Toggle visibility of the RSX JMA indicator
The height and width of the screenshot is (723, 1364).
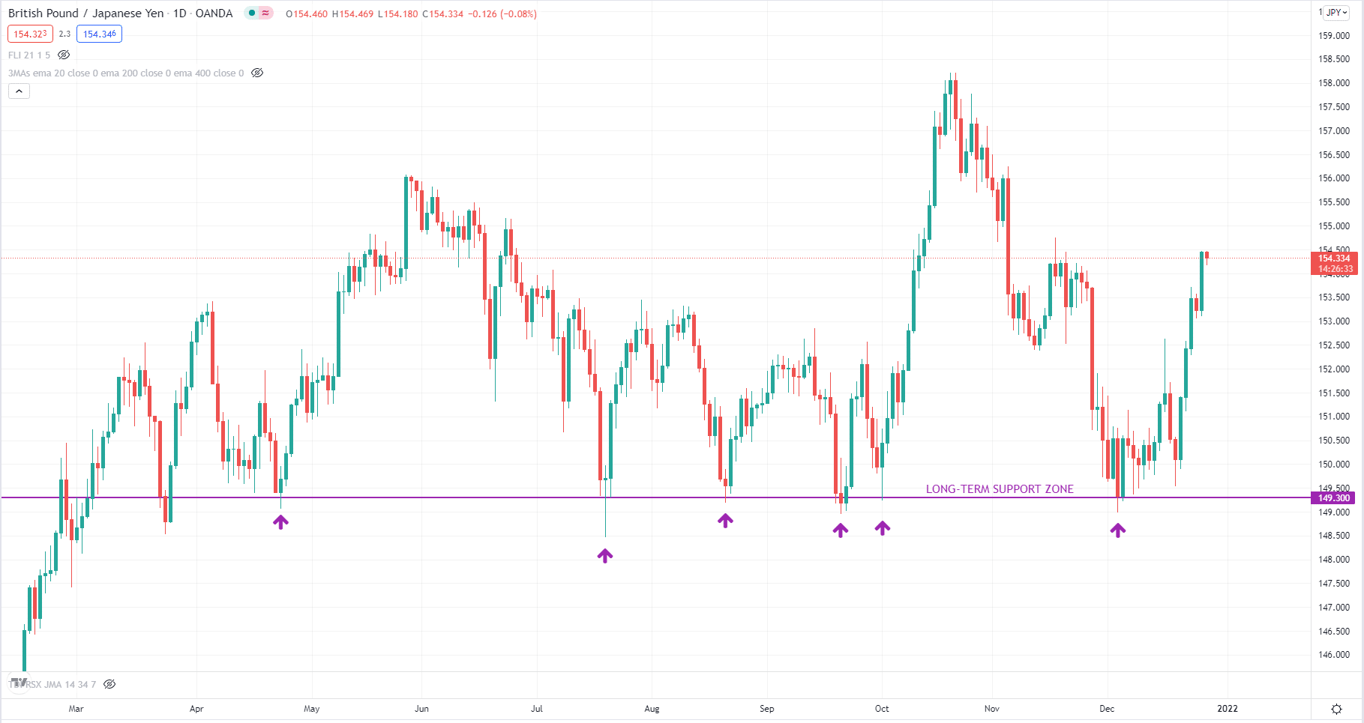click(x=109, y=684)
